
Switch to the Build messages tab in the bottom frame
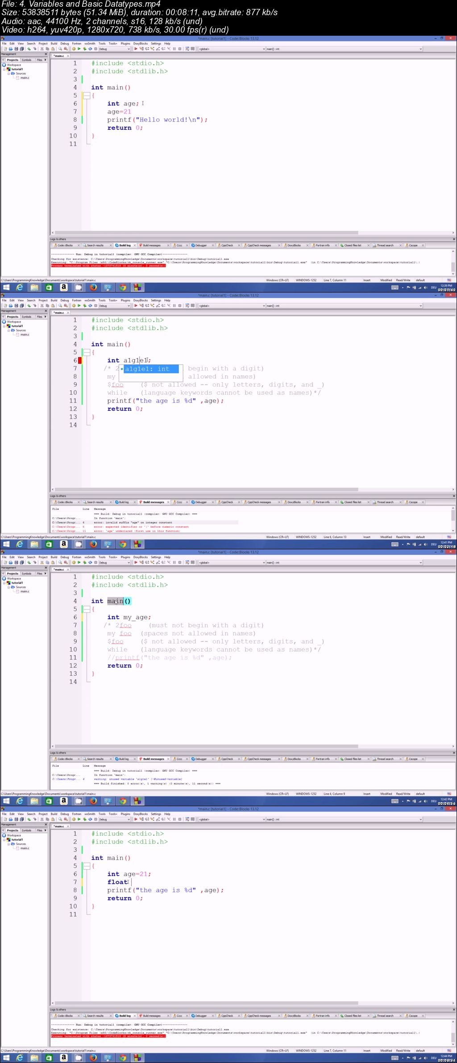pyautogui.click(x=151, y=1016)
